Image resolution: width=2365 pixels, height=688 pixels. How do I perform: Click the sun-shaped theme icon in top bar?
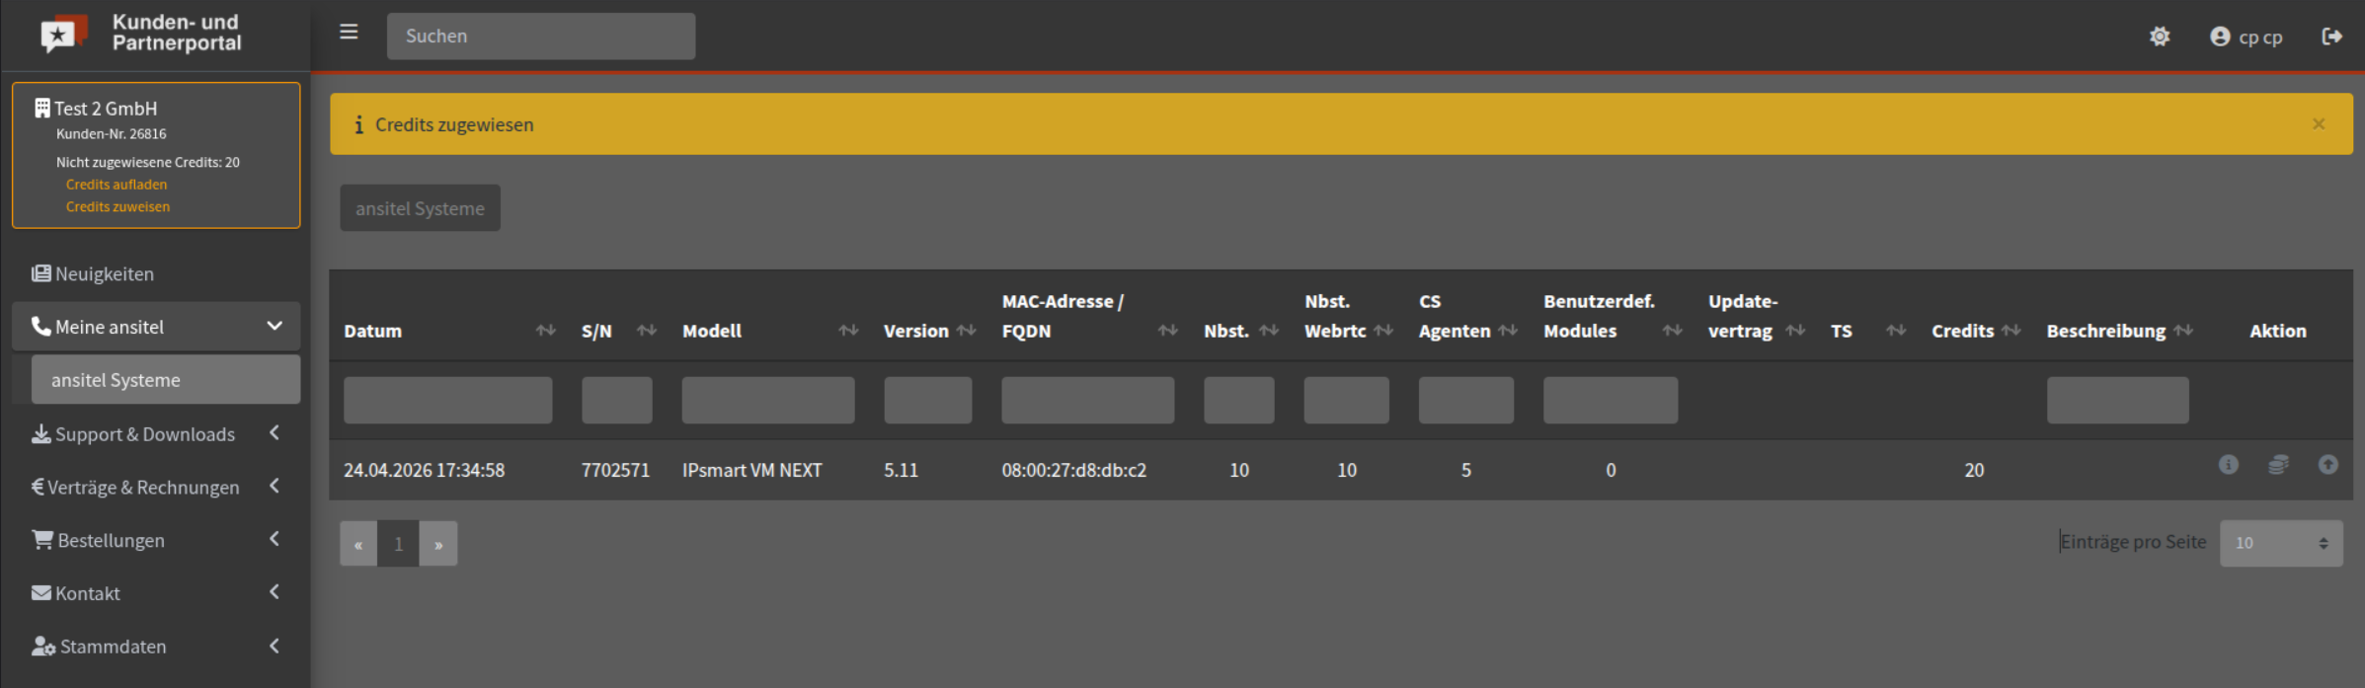click(2160, 37)
